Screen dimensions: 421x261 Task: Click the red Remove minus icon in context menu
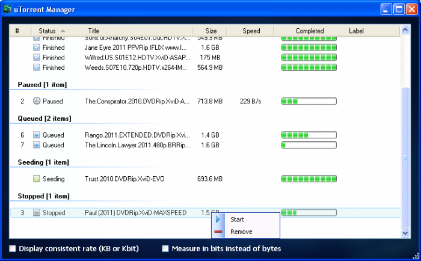[x=218, y=232]
